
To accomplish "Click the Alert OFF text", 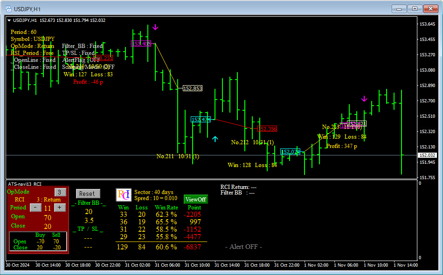I will tap(243, 247).
